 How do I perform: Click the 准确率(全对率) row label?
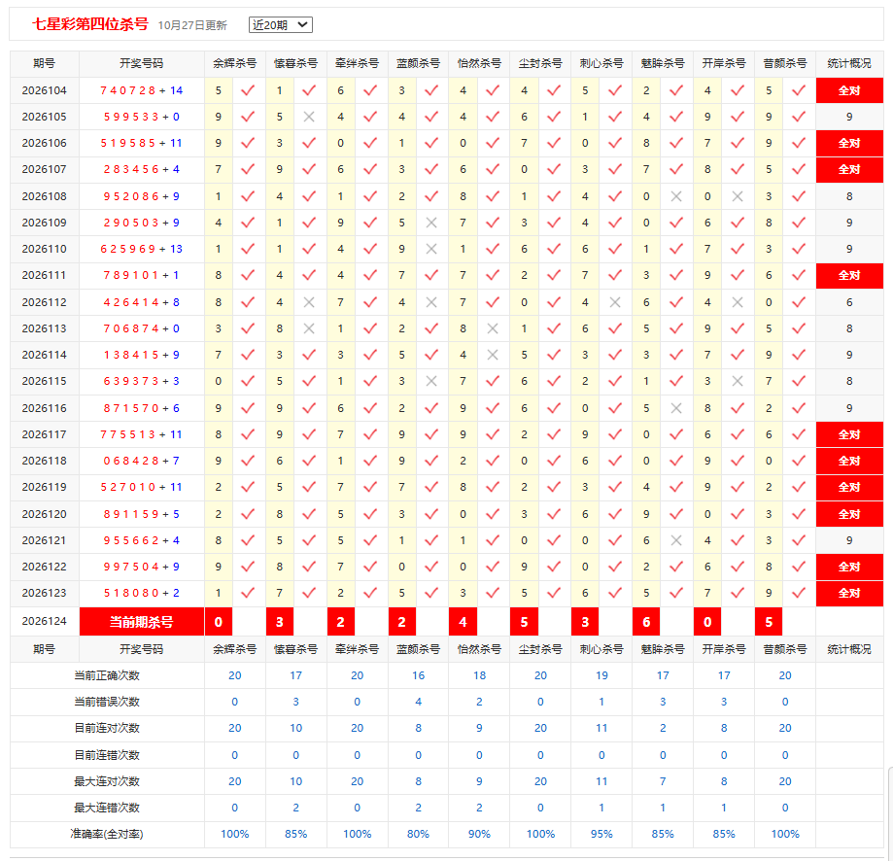tap(107, 834)
